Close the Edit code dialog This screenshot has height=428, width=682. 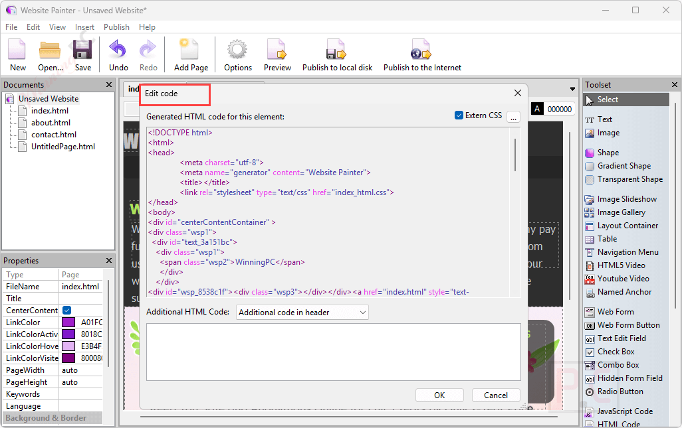pos(518,93)
